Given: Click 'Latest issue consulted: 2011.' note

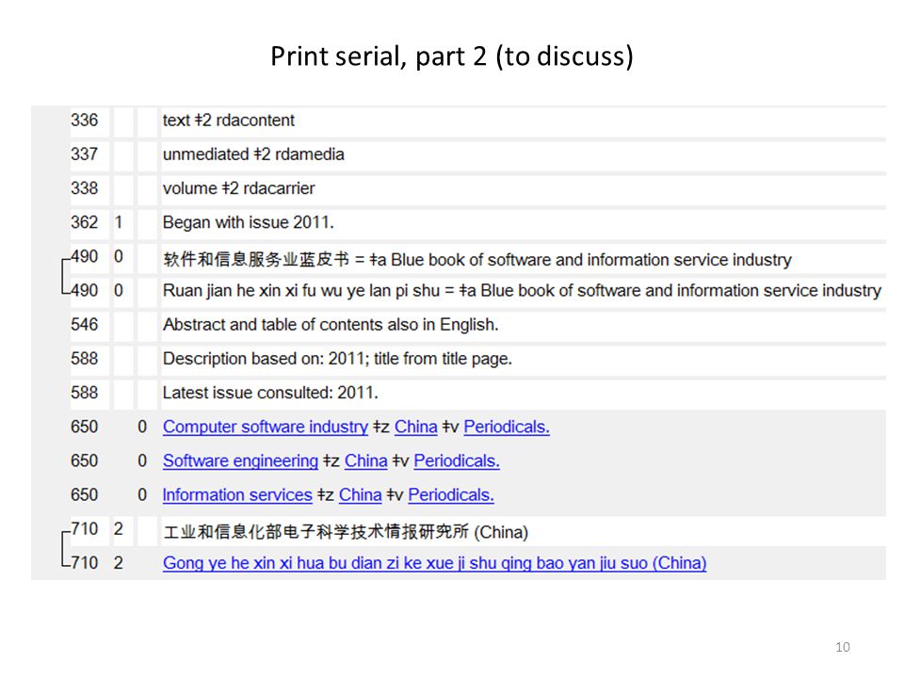Looking at the screenshot, I should pos(270,393).
